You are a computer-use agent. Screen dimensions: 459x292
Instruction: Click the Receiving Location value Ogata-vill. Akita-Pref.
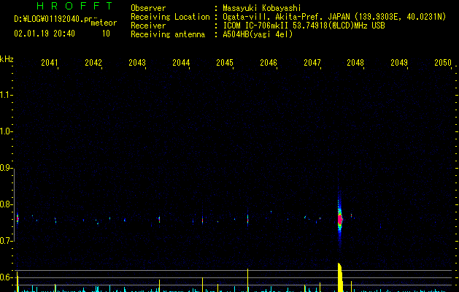[286, 17]
